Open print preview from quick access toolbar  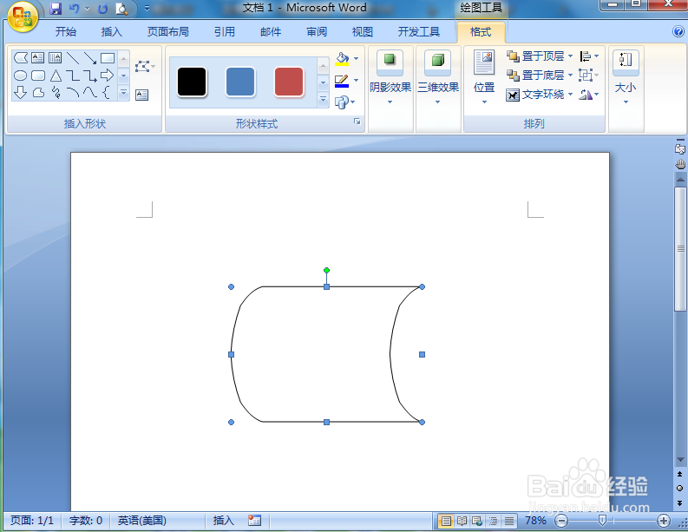click(x=121, y=9)
